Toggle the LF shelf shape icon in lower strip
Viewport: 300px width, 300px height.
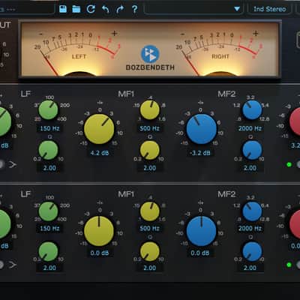click(13, 265)
